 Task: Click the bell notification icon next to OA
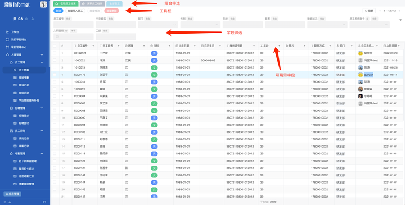(x=33, y=19)
